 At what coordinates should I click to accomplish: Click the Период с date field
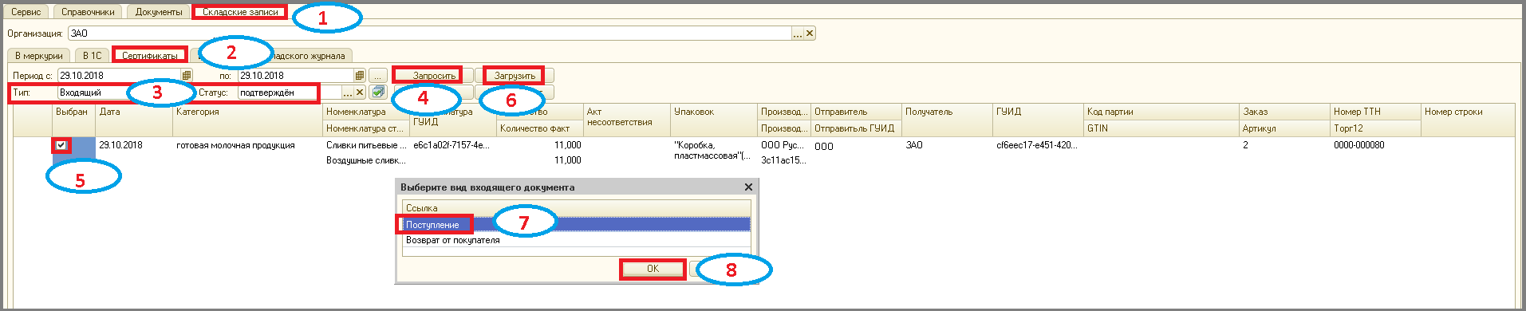[x=119, y=76]
